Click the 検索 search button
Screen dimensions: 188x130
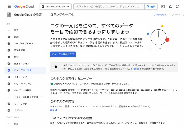[151, 7]
